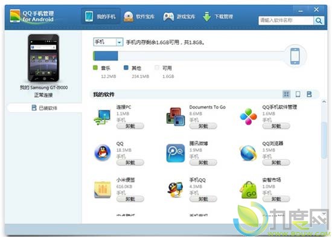Click the software name search field
The image size is (332, 238).
coord(286,21)
